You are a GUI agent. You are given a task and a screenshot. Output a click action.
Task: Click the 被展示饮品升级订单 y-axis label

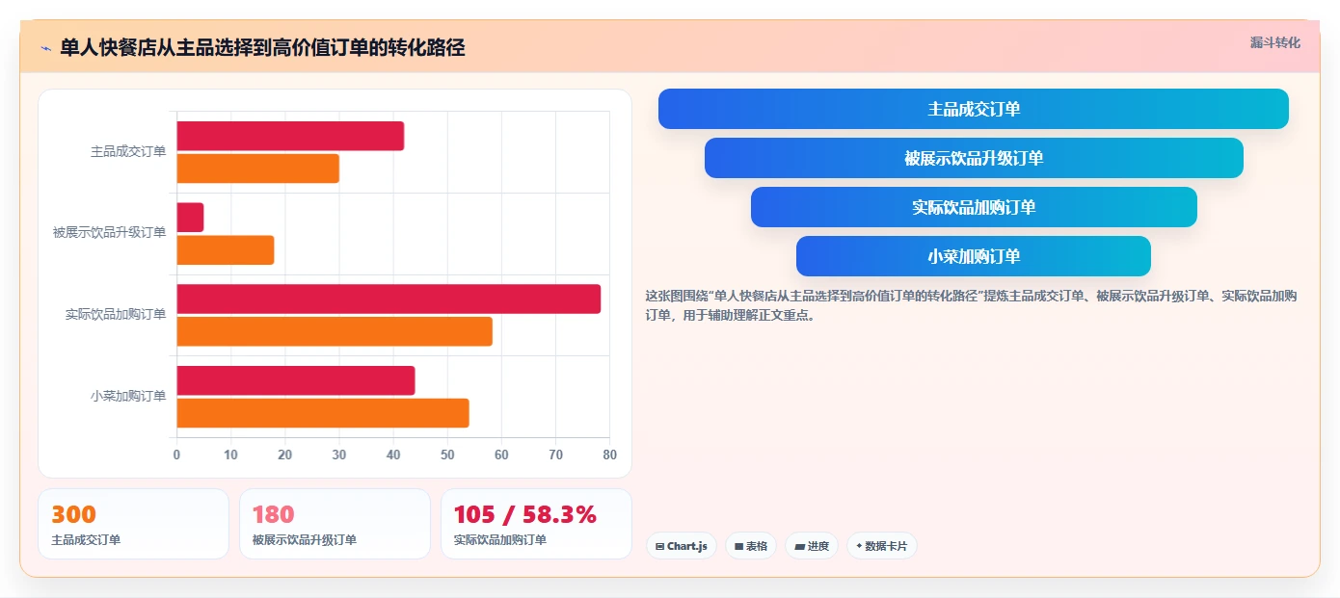[110, 232]
